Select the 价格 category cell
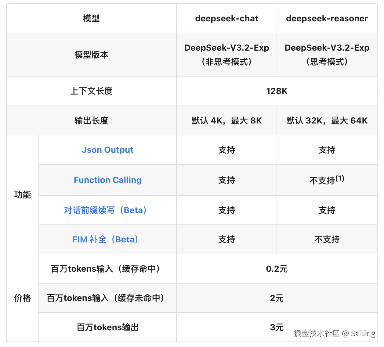Image resolution: width=384 pixels, height=347 pixels. (x=23, y=298)
